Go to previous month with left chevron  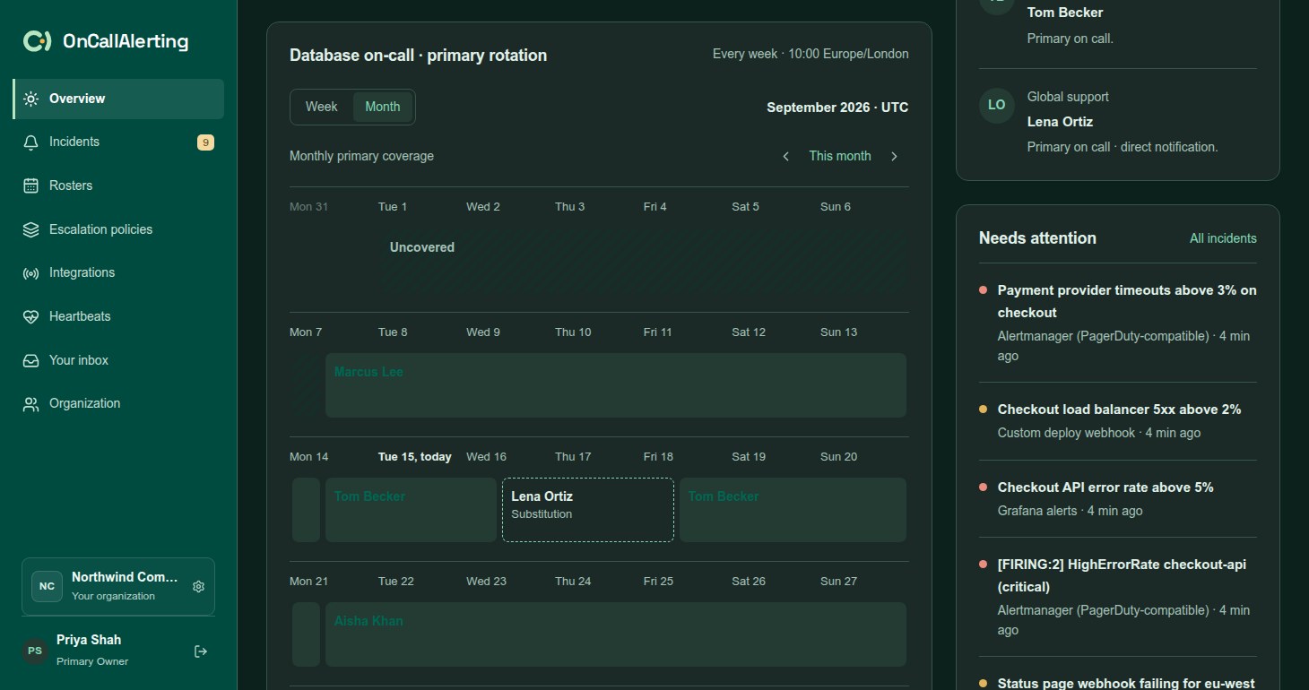[786, 156]
